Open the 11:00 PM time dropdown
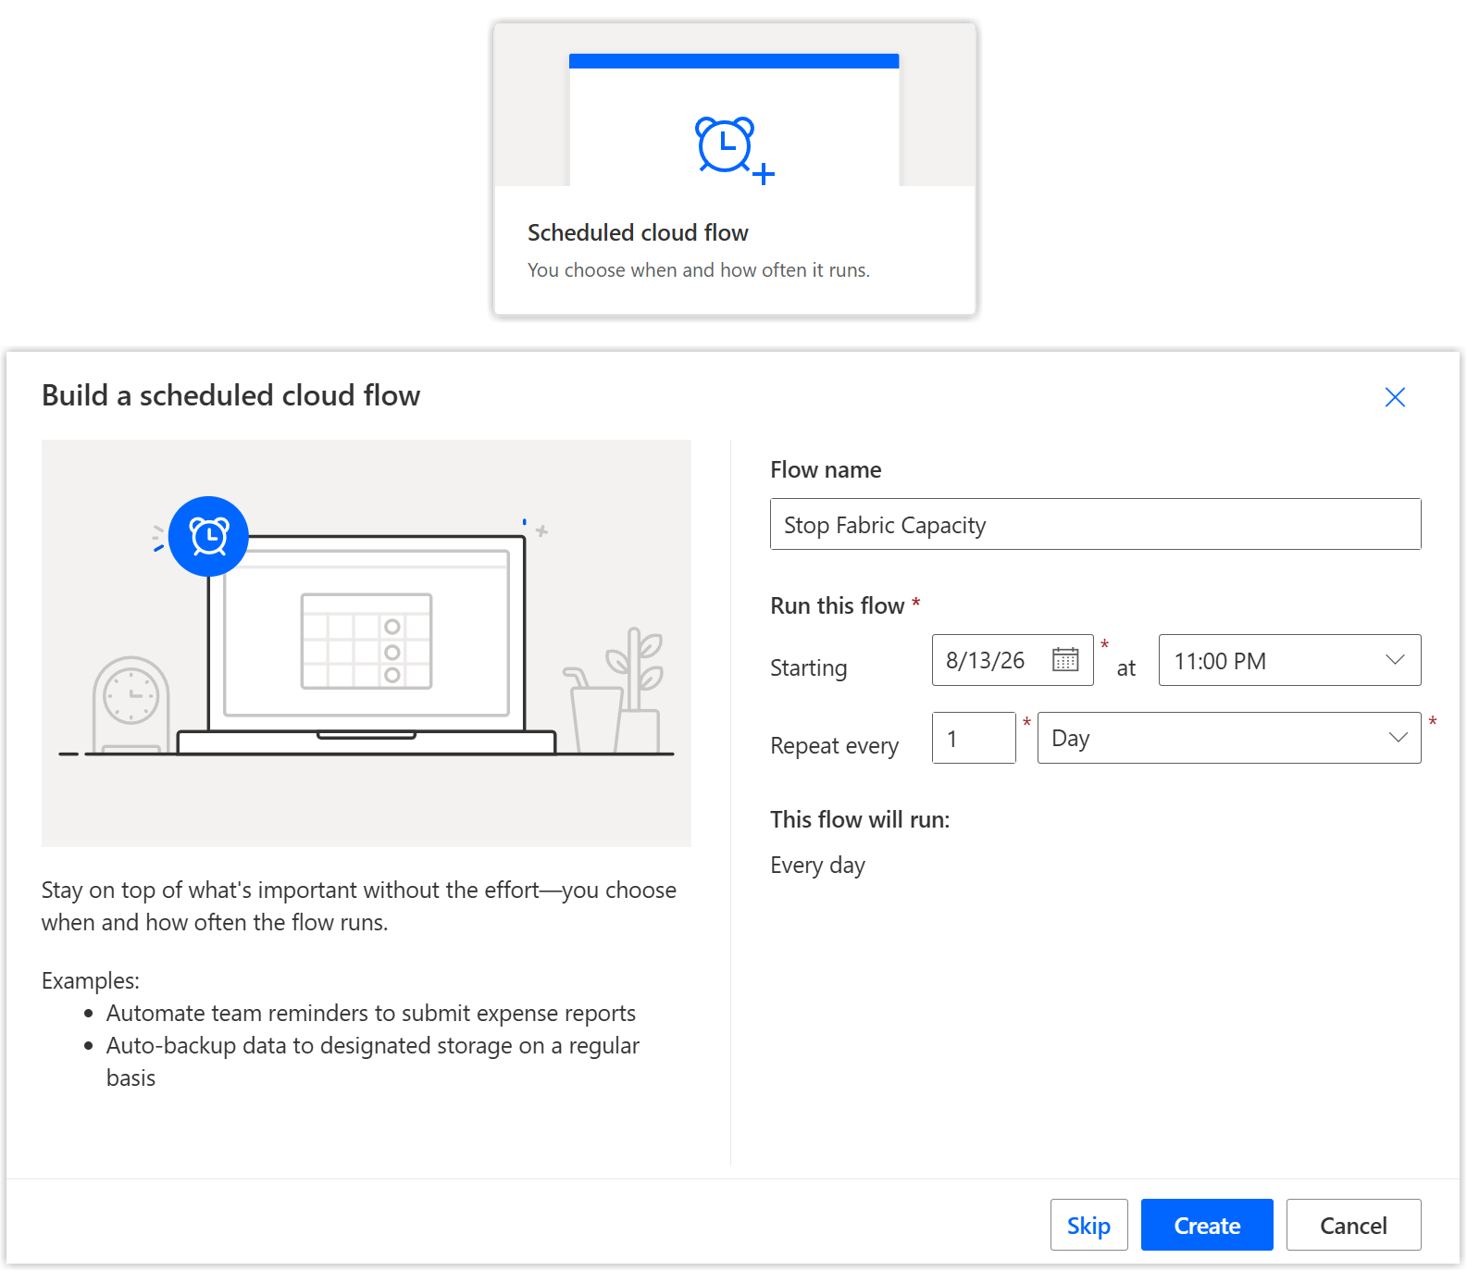Viewport: 1467px width, 1271px height. click(x=1289, y=660)
